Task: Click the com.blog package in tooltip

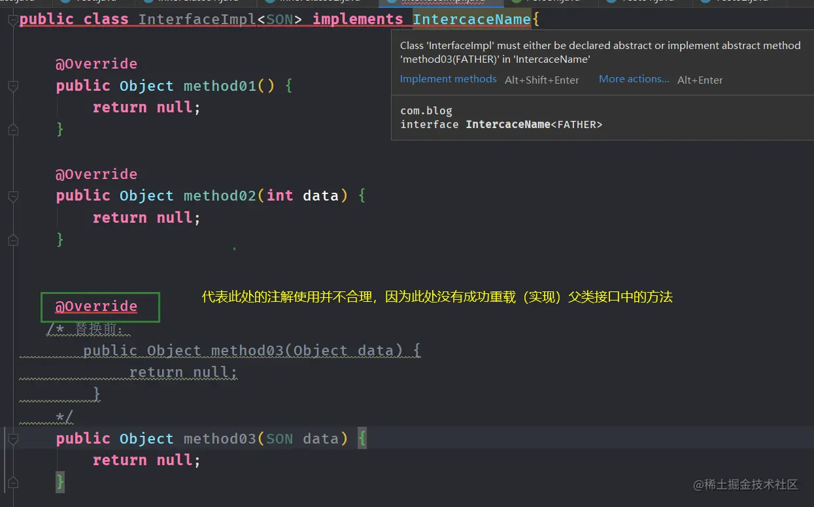Action: pyautogui.click(x=426, y=111)
